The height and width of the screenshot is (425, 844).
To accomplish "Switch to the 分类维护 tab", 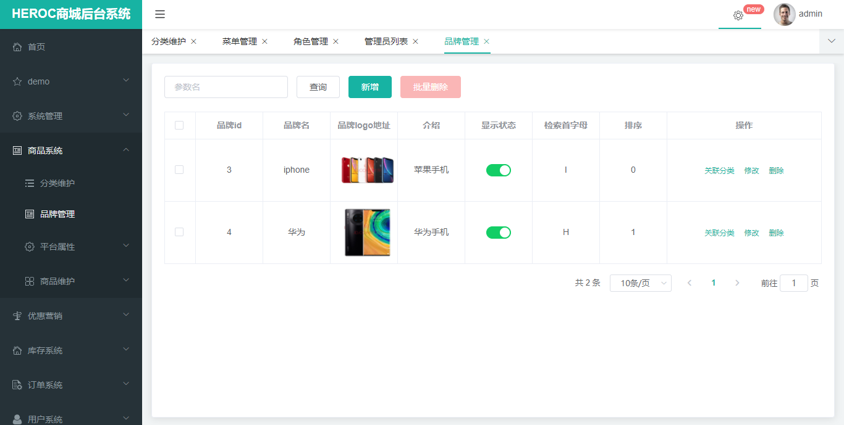I will (x=169, y=41).
